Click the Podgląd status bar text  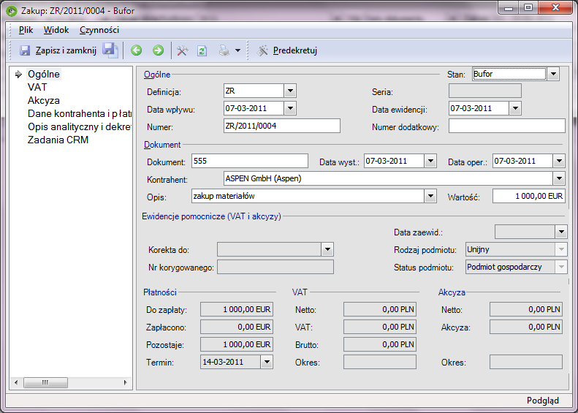543,401
